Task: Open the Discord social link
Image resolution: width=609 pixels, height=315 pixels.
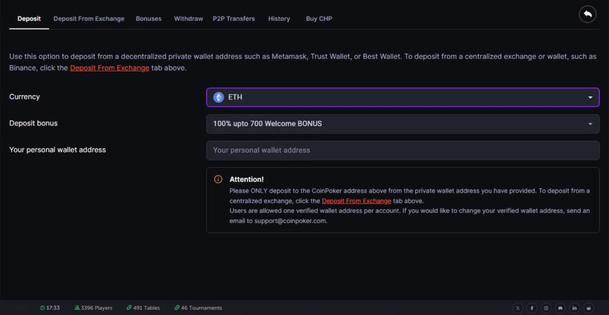Action: (560, 308)
